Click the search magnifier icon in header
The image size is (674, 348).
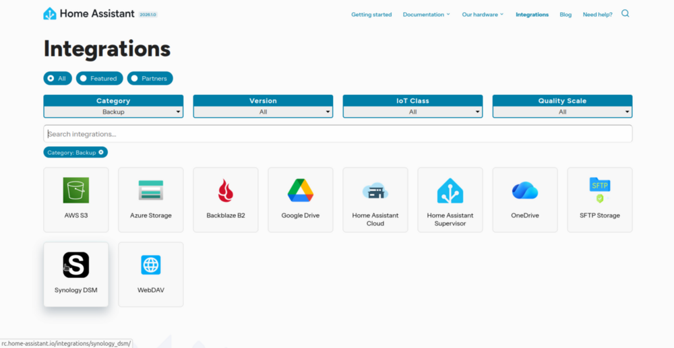click(625, 13)
